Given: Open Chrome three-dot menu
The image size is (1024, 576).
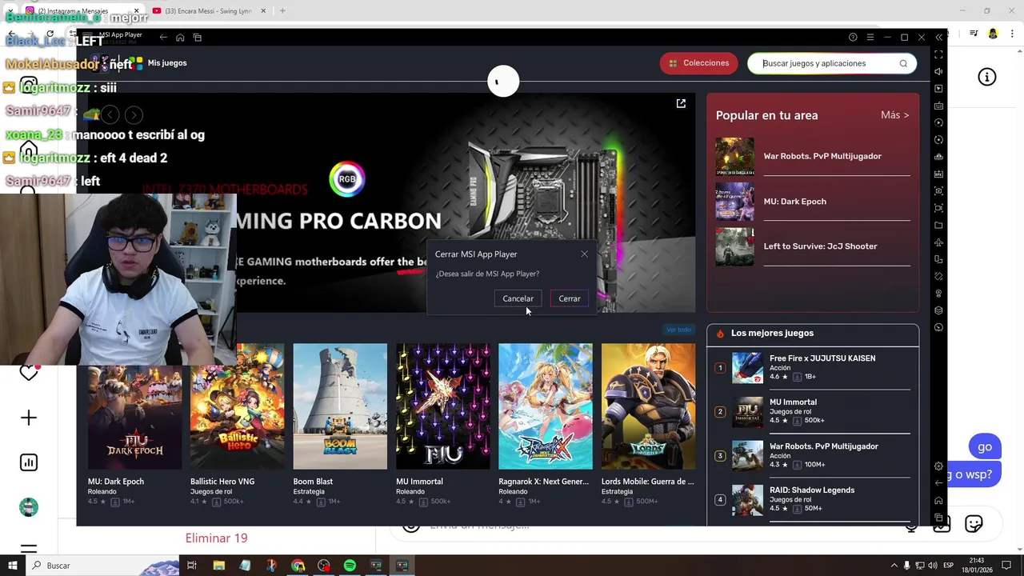Looking at the screenshot, I should pos(1012,34).
